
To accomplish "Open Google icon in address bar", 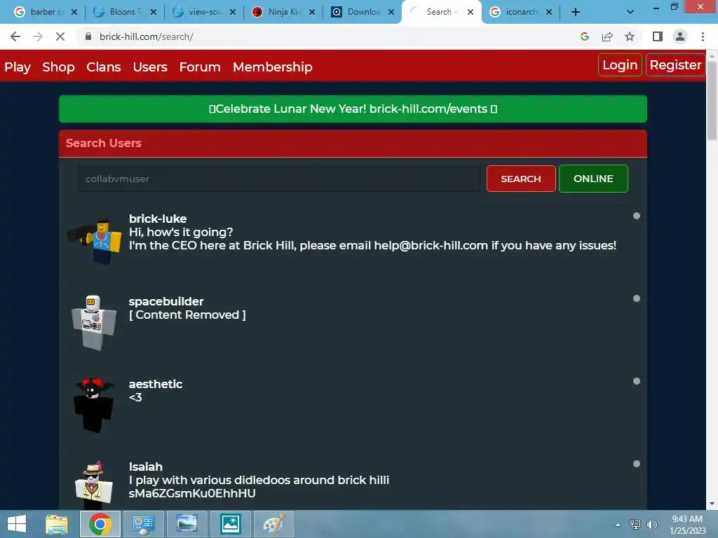I will pyautogui.click(x=585, y=36).
